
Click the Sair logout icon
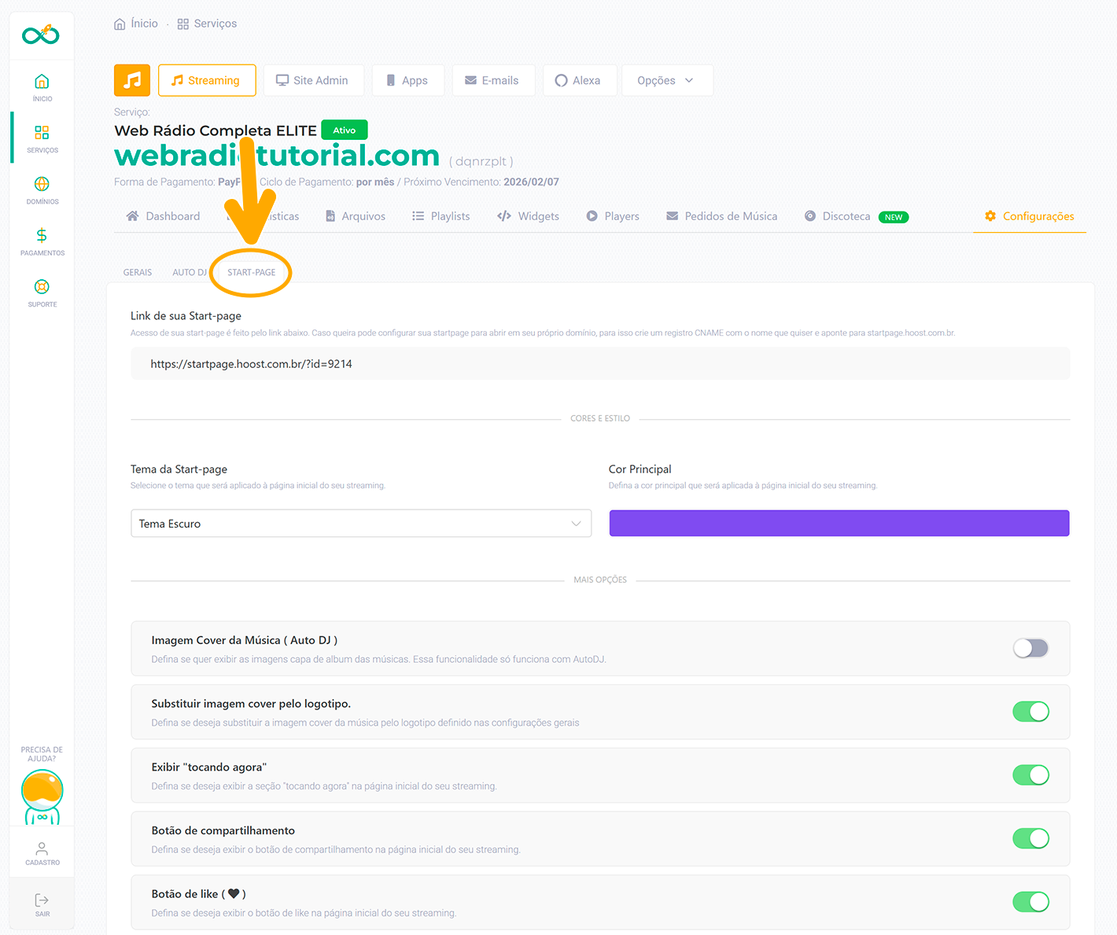pos(42,900)
